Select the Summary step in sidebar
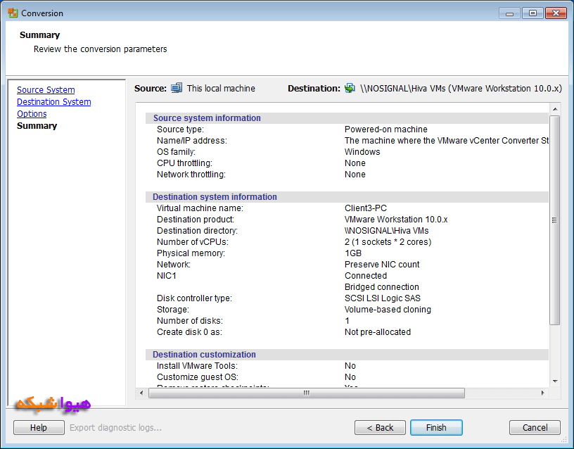Screen dimensions: 574x449 tap(37, 126)
